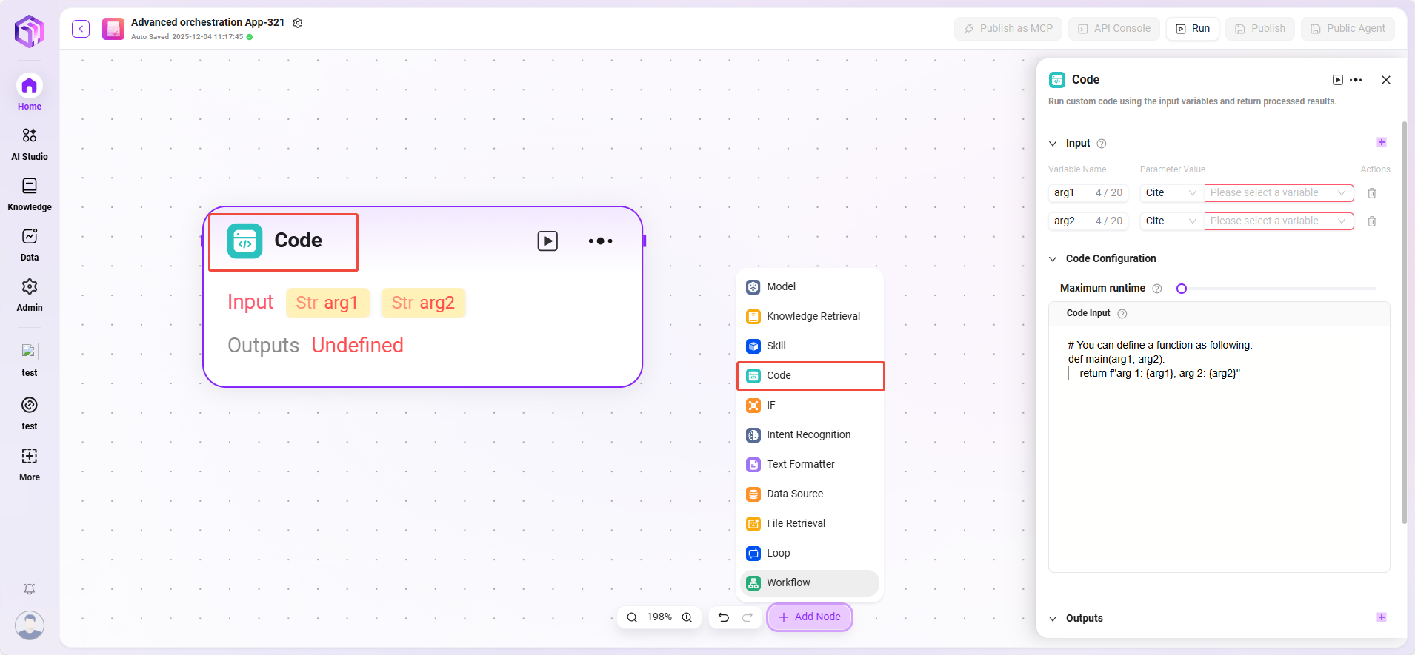Click the run icon on the Code node

point(547,241)
